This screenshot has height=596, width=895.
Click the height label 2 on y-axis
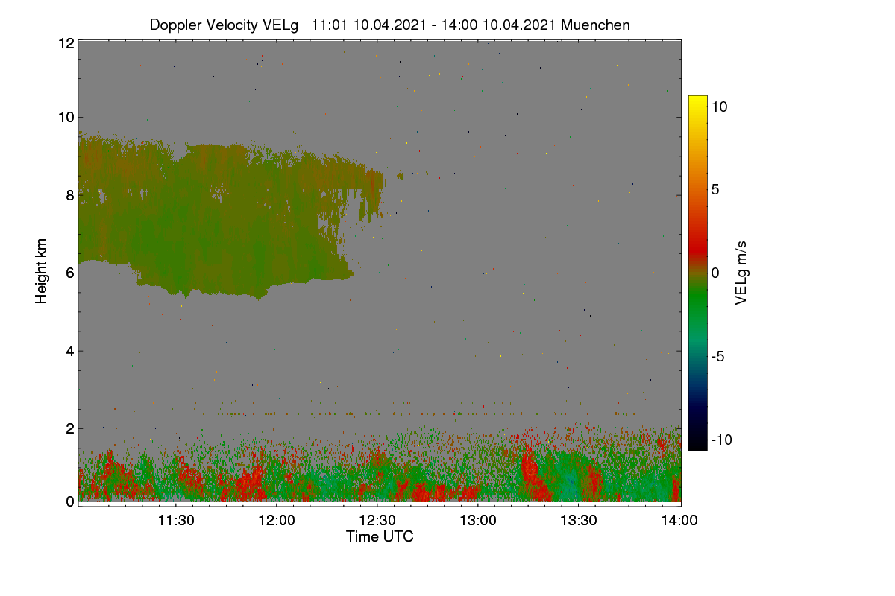pyautogui.click(x=69, y=428)
